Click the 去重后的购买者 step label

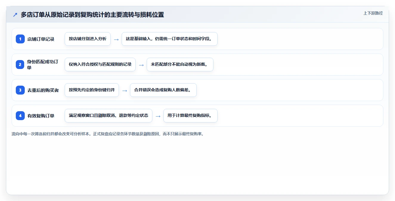(x=43, y=90)
